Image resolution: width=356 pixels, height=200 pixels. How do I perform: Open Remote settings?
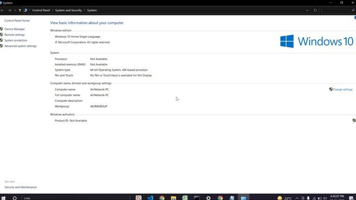click(14, 34)
